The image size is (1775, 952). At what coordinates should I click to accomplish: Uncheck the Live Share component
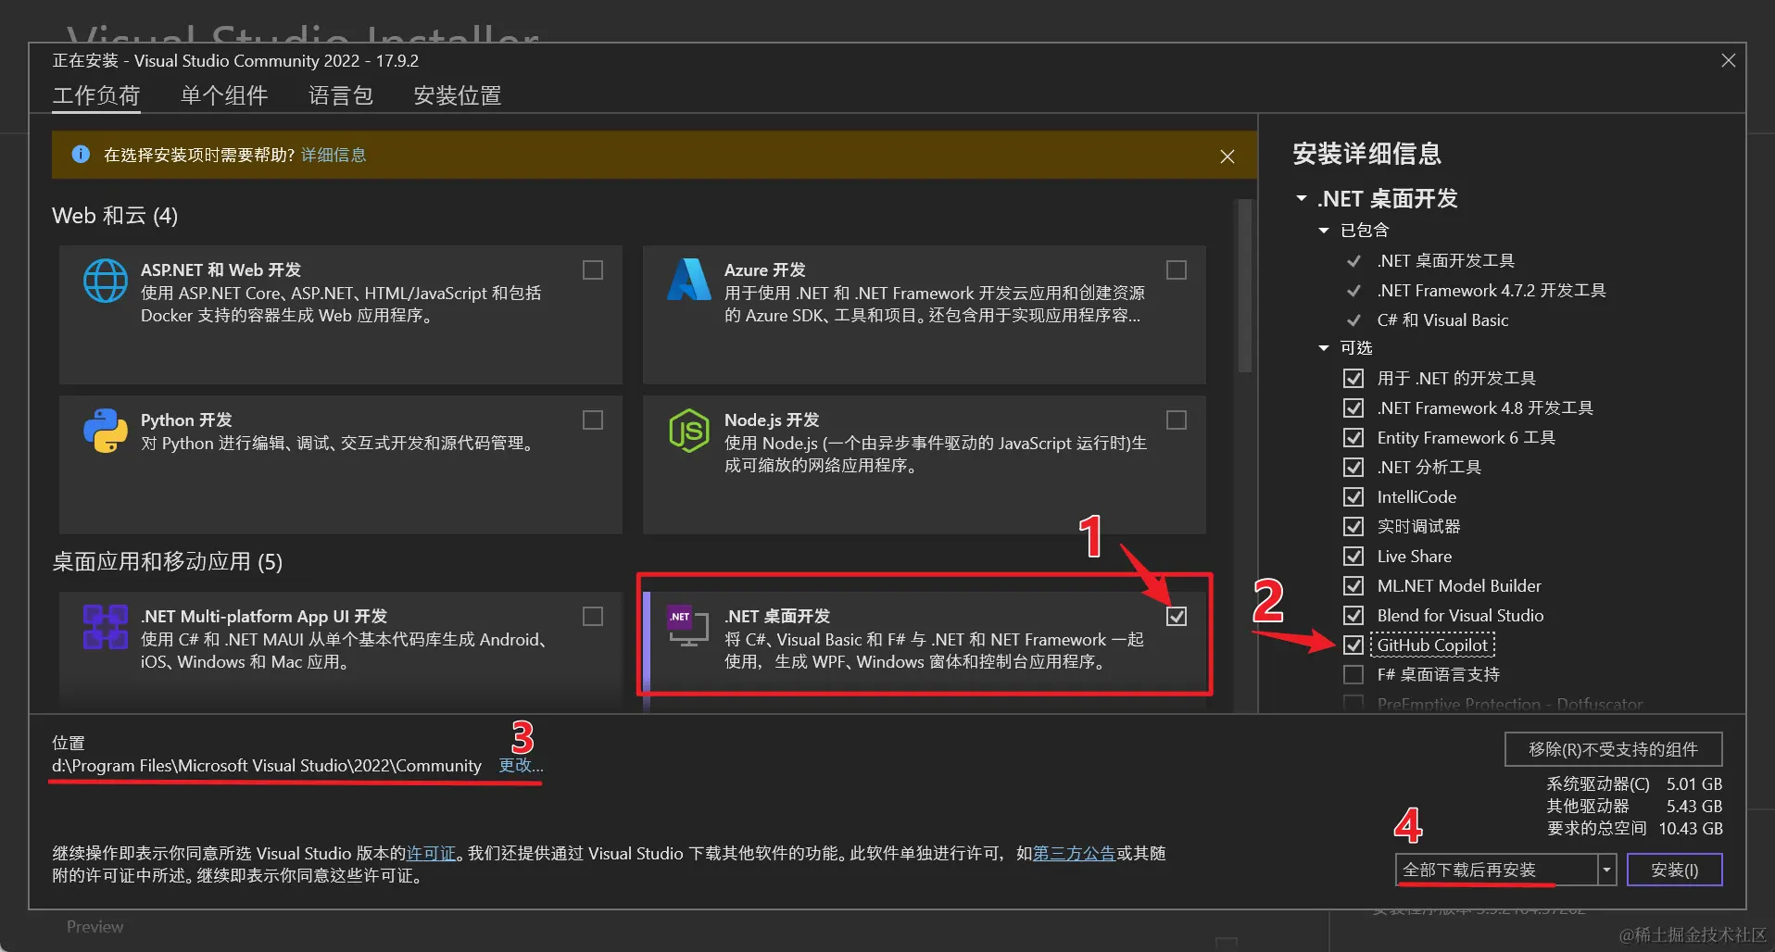[1353, 556]
